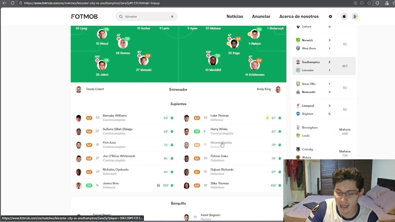Image resolution: width=395 pixels, height=222 pixels.
Task: Reload the page in browser
Action: tap(12, 3)
